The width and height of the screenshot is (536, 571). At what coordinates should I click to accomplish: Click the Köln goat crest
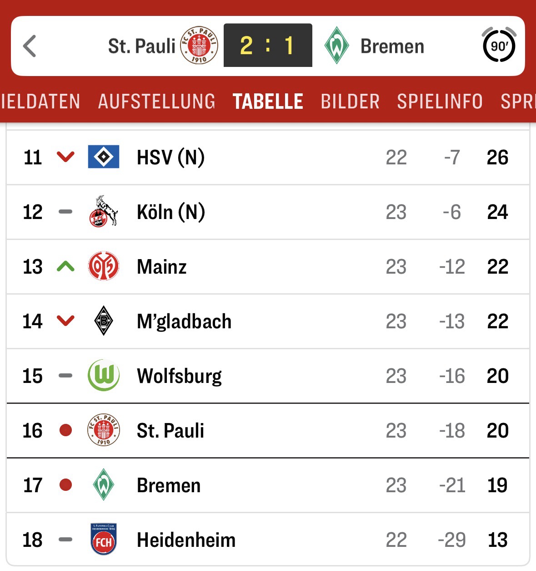pyautogui.click(x=104, y=212)
